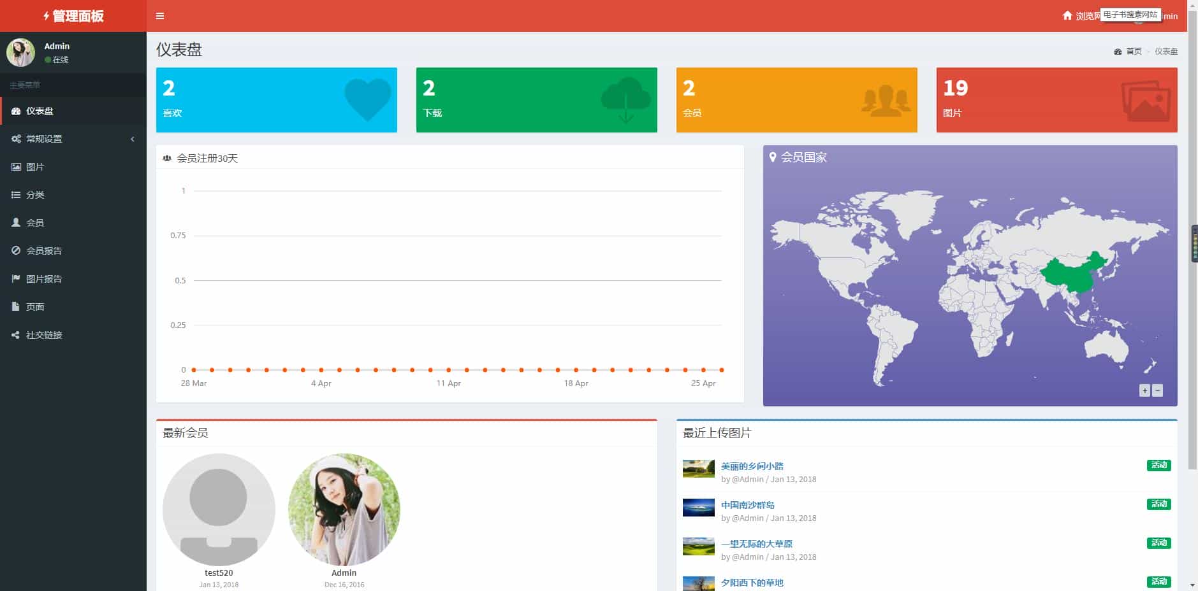Click the Dec 16, 2016 join date

(344, 585)
